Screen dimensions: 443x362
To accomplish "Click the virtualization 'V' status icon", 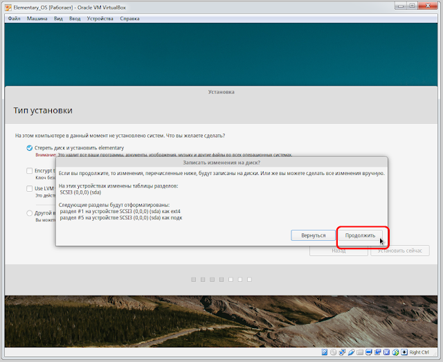I will tap(386, 352).
